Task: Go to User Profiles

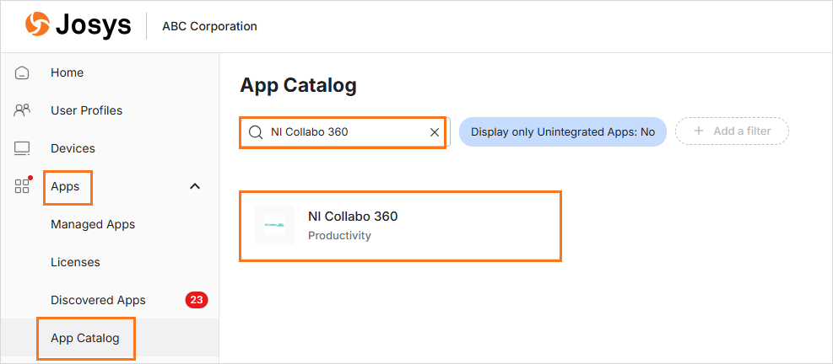Action: (x=87, y=110)
